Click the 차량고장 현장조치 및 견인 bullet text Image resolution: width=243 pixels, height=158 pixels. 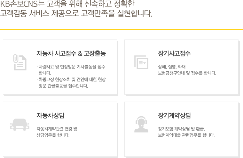[x=71, y=79]
